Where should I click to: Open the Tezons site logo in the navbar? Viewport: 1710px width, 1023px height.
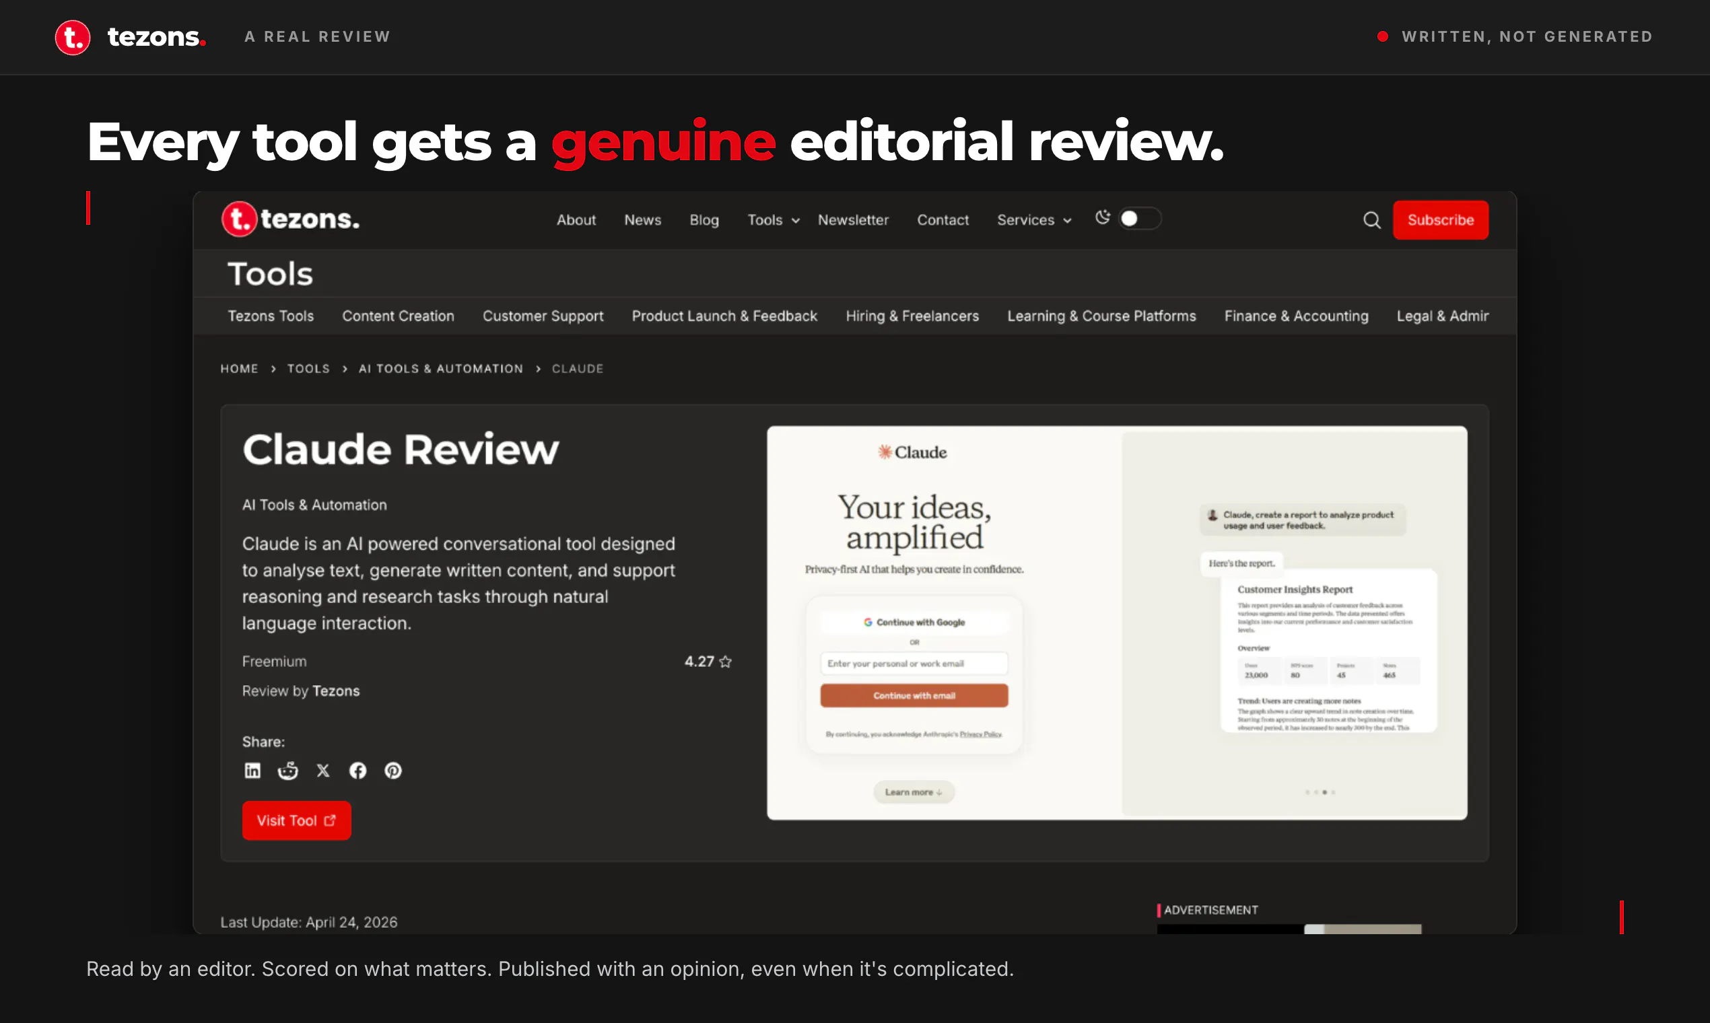click(x=290, y=219)
